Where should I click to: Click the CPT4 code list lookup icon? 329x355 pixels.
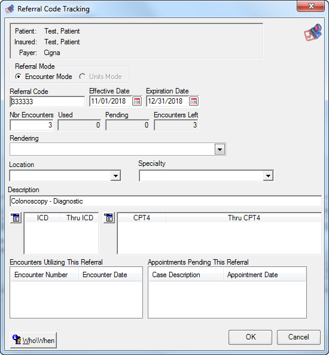tap(109, 218)
